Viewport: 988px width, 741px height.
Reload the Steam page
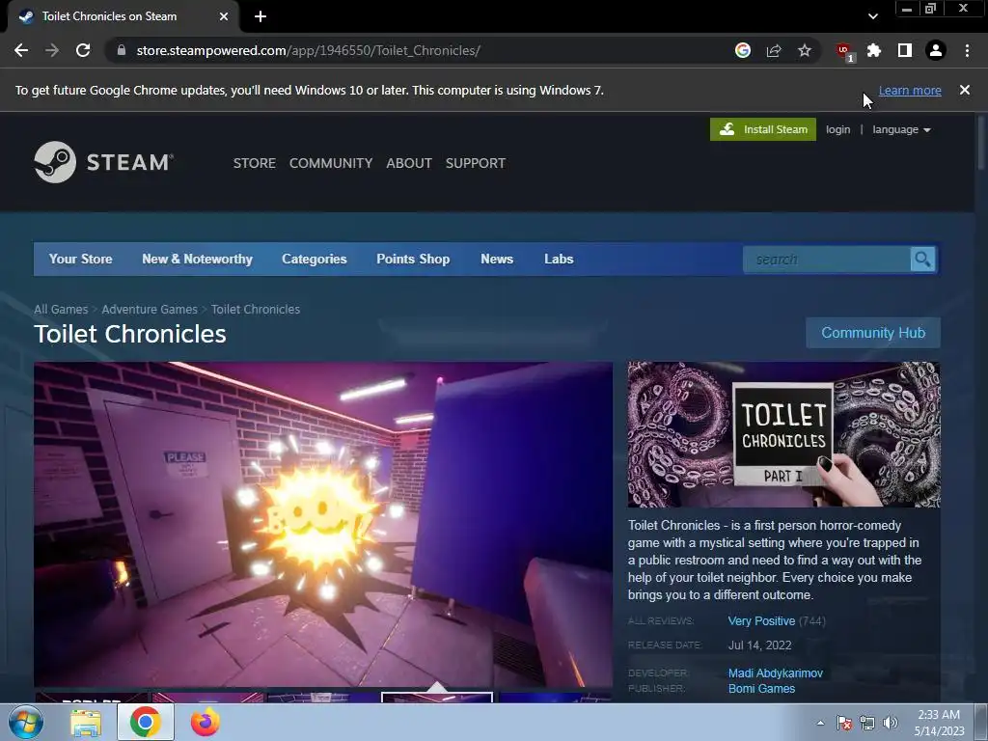pyautogui.click(x=83, y=50)
